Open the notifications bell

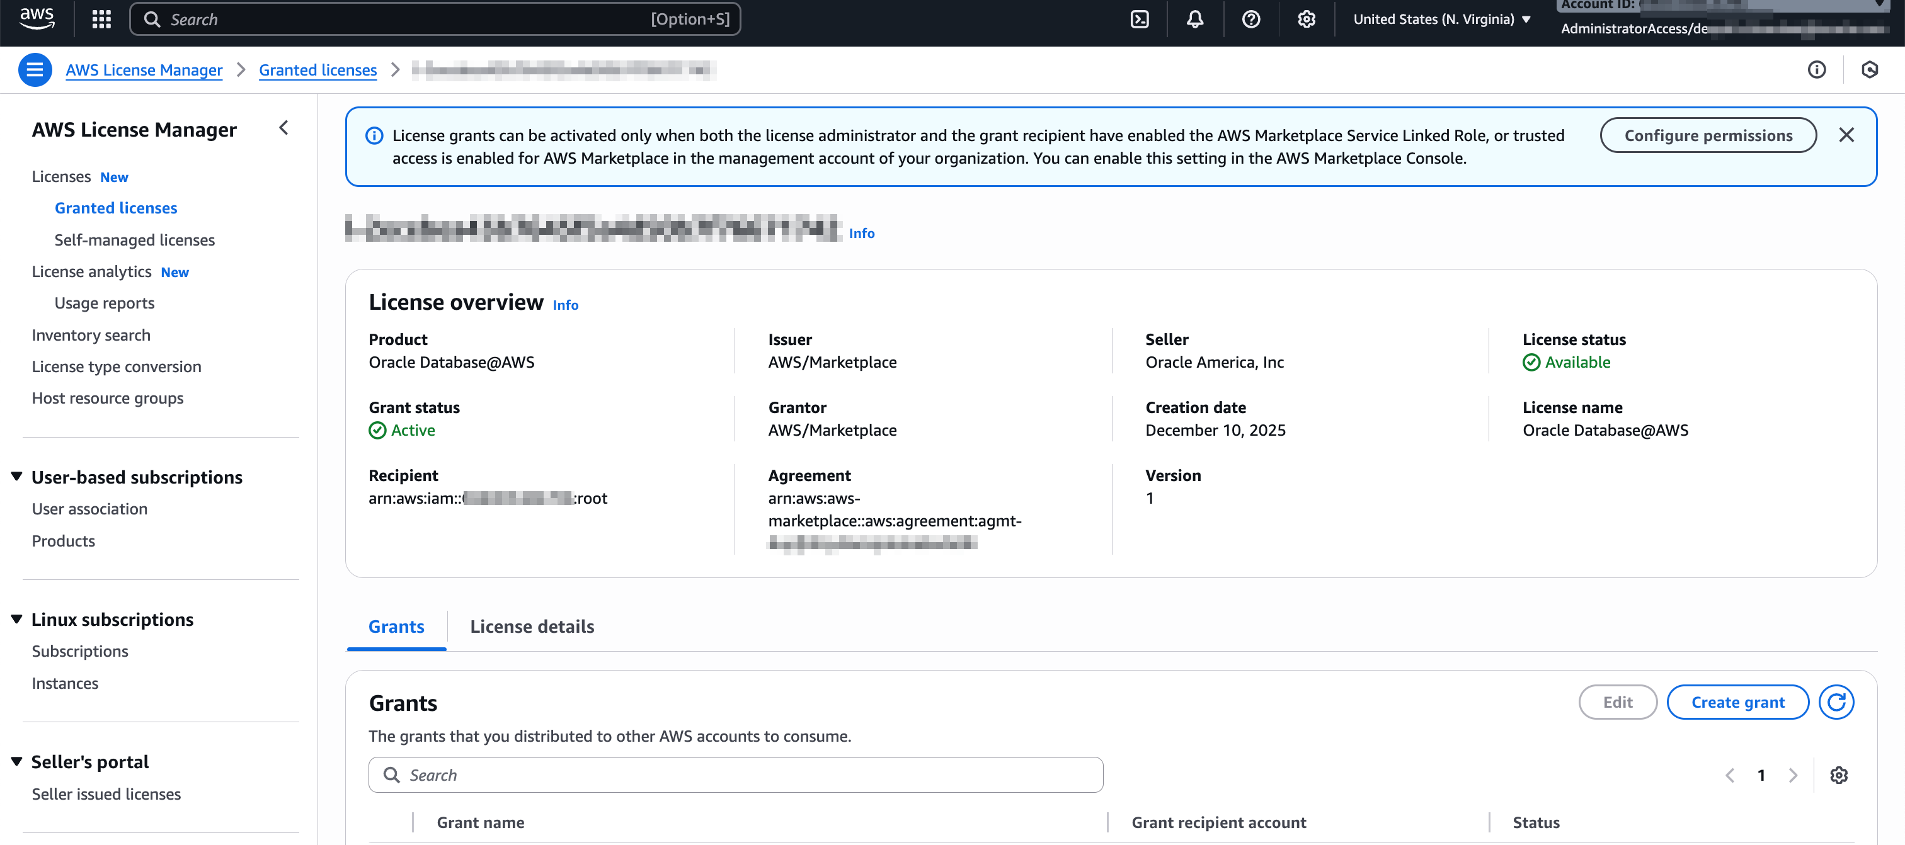(1195, 18)
